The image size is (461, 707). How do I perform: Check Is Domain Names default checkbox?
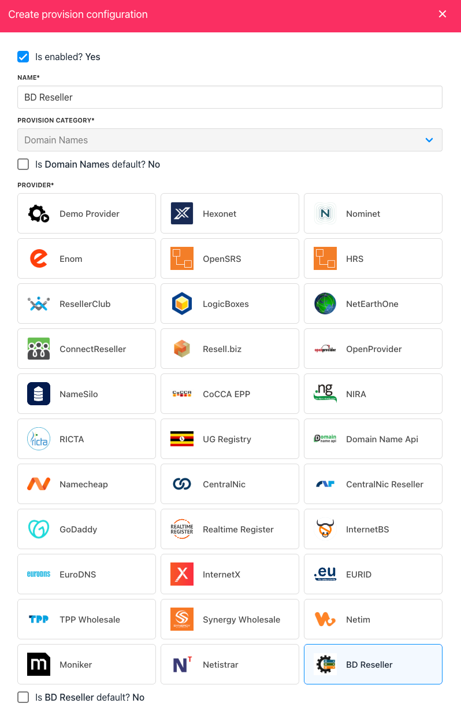(23, 164)
